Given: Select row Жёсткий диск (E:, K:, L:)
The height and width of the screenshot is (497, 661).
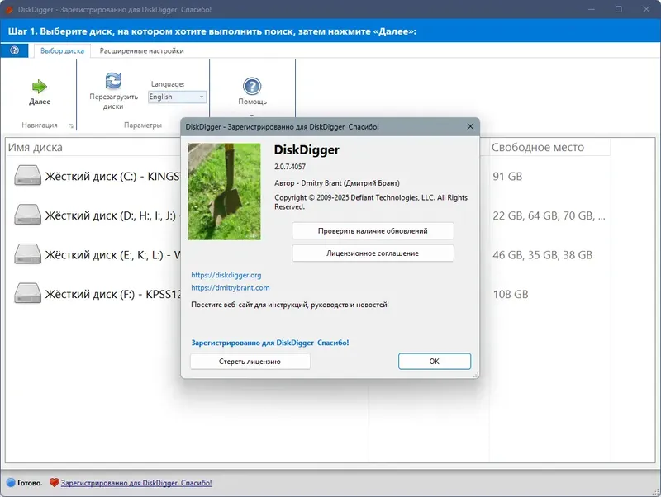Looking at the screenshot, I should point(97,254).
